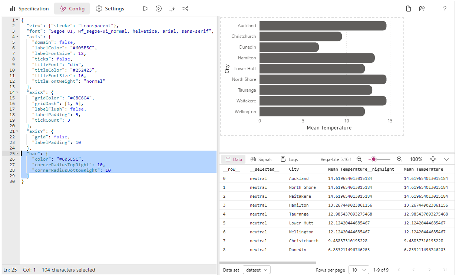Fold the "axisX" block on line 14
The image size is (456, 276).
point(17,92)
